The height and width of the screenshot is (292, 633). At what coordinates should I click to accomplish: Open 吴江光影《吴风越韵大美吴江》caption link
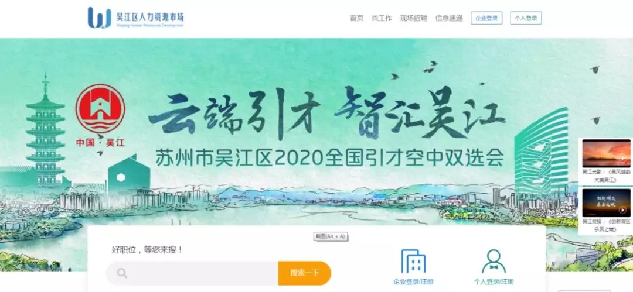(x=606, y=176)
